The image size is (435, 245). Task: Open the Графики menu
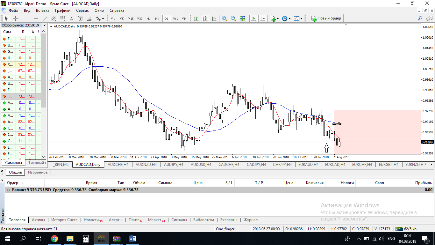(x=62, y=11)
